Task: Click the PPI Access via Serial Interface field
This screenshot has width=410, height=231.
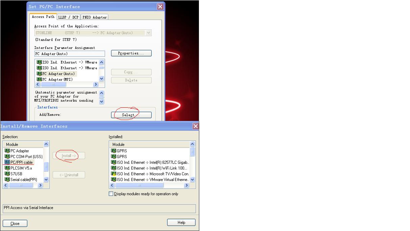Action: [98, 208]
